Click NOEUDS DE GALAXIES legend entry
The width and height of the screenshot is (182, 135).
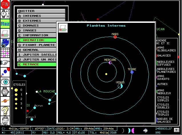pos(165,120)
